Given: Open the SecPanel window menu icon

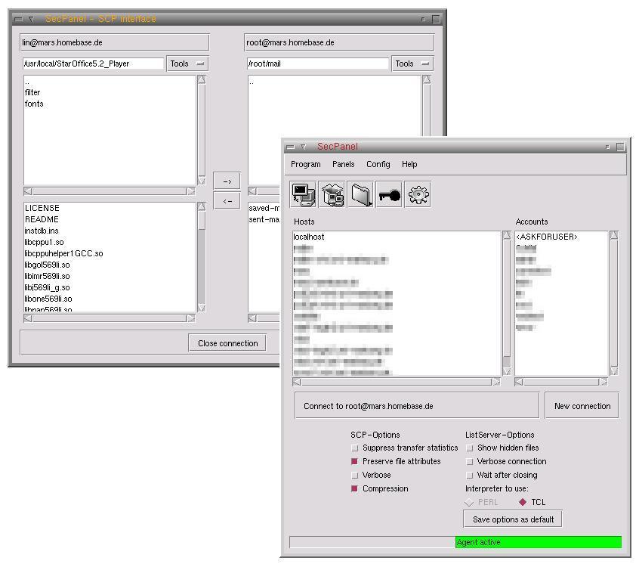Looking at the screenshot, I should click(291, 147).
